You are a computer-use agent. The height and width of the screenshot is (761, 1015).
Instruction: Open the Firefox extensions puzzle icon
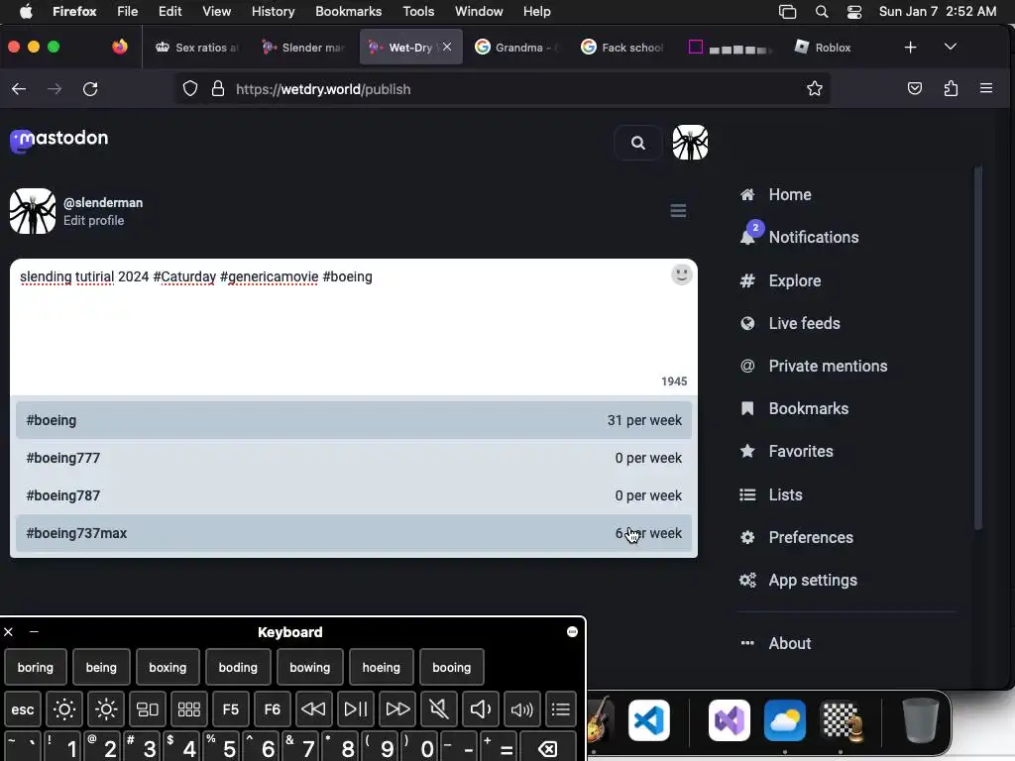click(x=951, y=88)
